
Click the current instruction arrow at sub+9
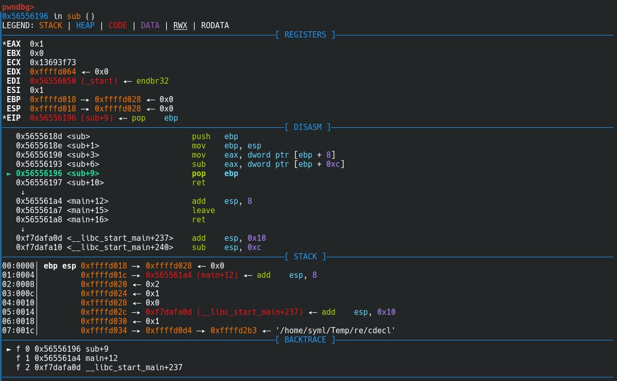pos(9,174)
